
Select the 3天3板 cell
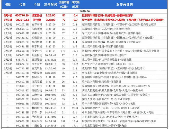point(8,20)
